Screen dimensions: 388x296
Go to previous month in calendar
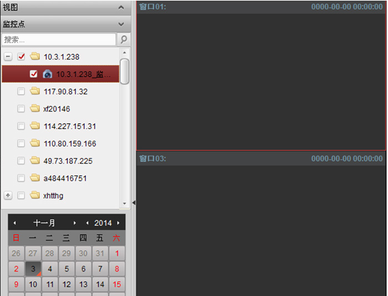[15, 223]
